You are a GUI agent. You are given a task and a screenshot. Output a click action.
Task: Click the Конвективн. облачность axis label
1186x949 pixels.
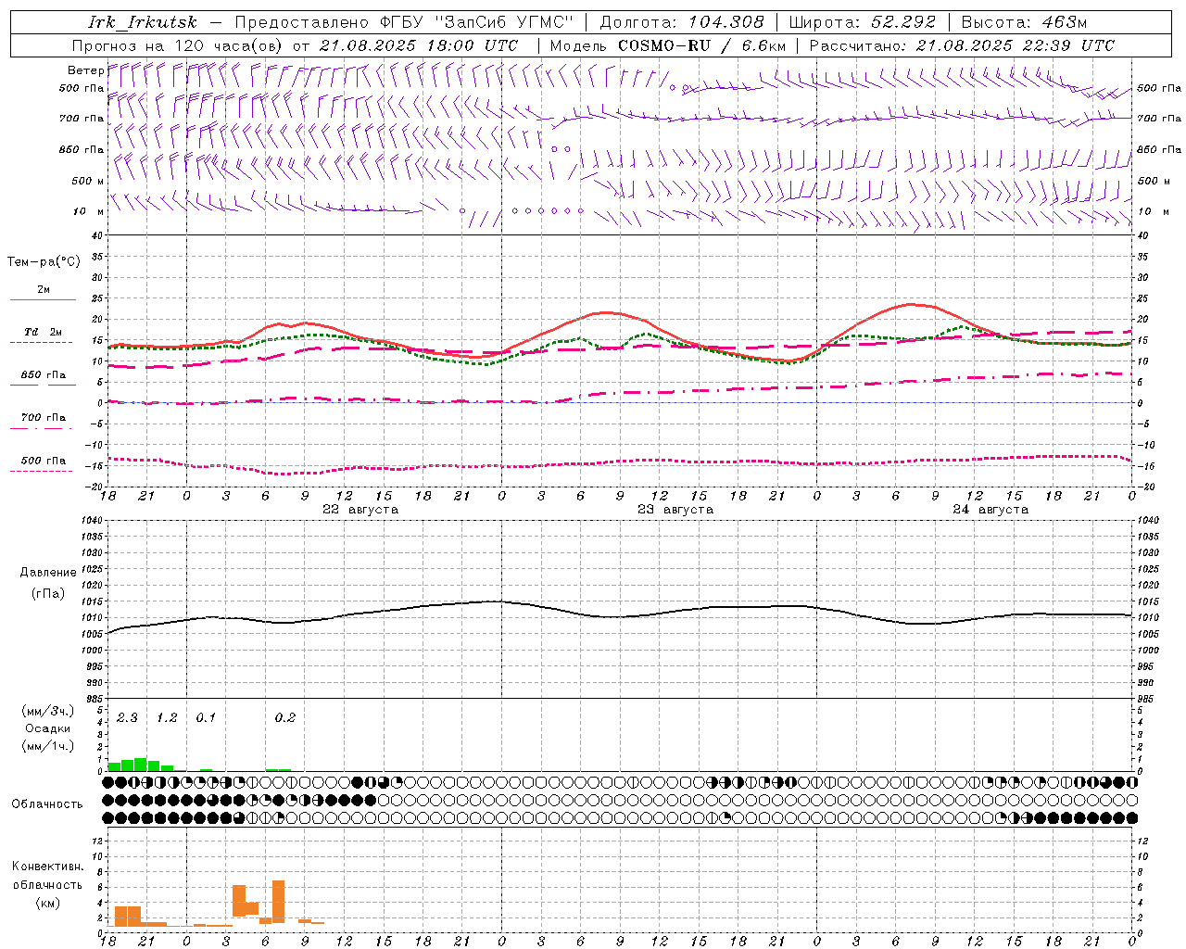pyautogui.click(x=47, y=884)
